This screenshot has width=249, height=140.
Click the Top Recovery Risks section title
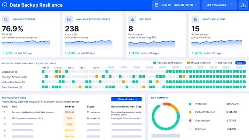pos(14,98)
